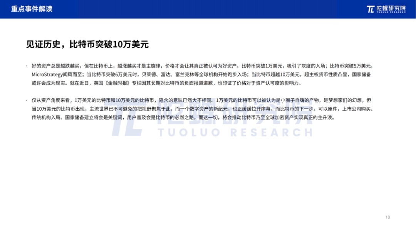The image size is (416, 234).
Task: Click the line starting with 传统机构入局
Action: (183, 118)
